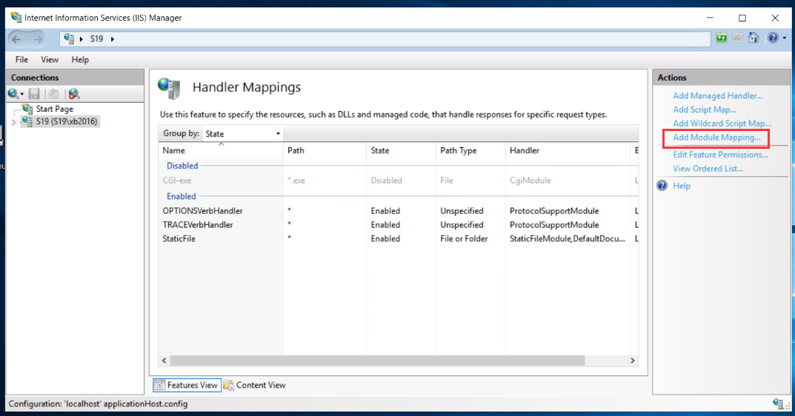The image size is (795, 416).
Task: Click Add Wildcard Script Map link
Action: point(722,124)
